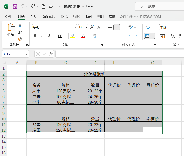The image size is (184, 156).
Task: Open Merge and Center dropdown arrow
Action: [152, 36]
